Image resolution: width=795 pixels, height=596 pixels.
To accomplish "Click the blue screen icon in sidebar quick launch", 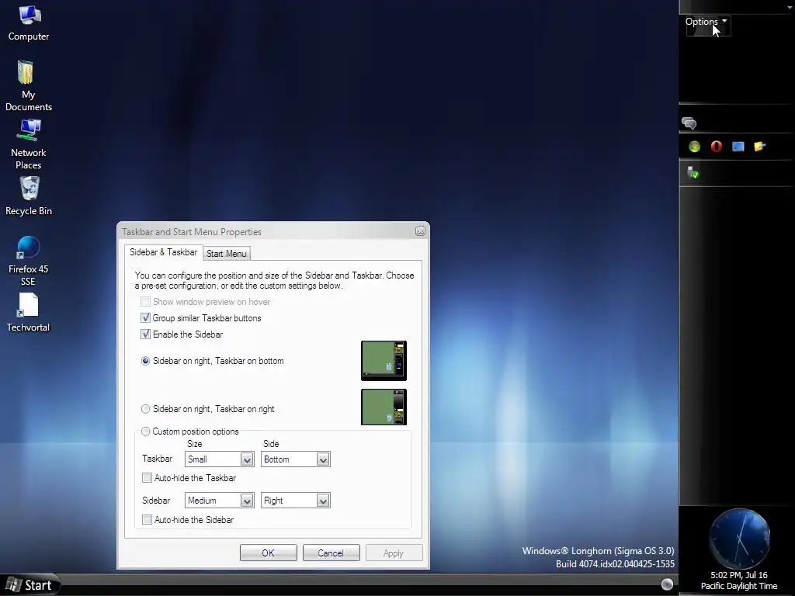I will [738, 147].
